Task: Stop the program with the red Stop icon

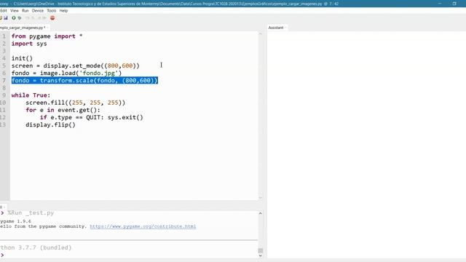Action: pos(52,17)
